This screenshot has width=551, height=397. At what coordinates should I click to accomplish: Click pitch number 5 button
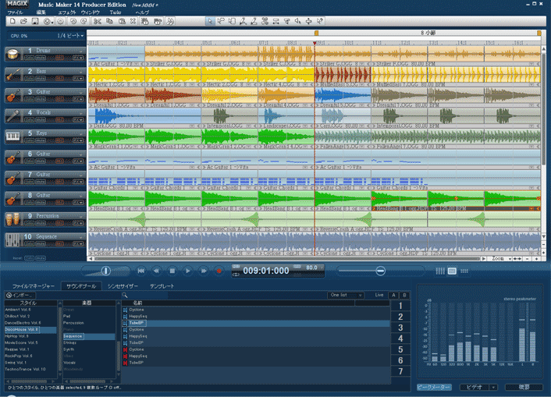(400, 349)
